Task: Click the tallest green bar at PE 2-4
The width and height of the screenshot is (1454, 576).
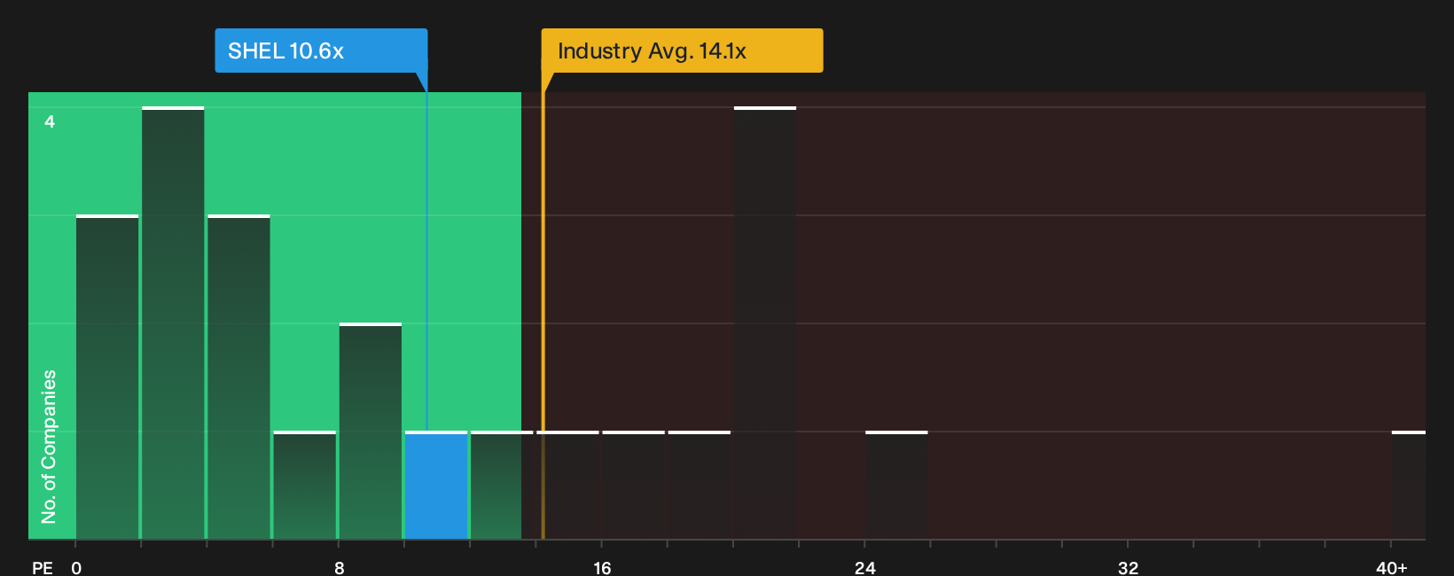Action: (x=173, y=323)
